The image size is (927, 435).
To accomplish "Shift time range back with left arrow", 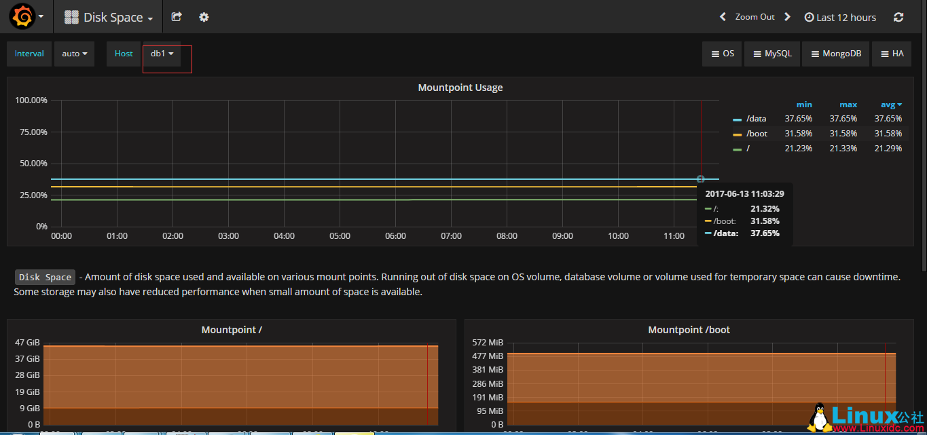I will [x=722, y=16].
